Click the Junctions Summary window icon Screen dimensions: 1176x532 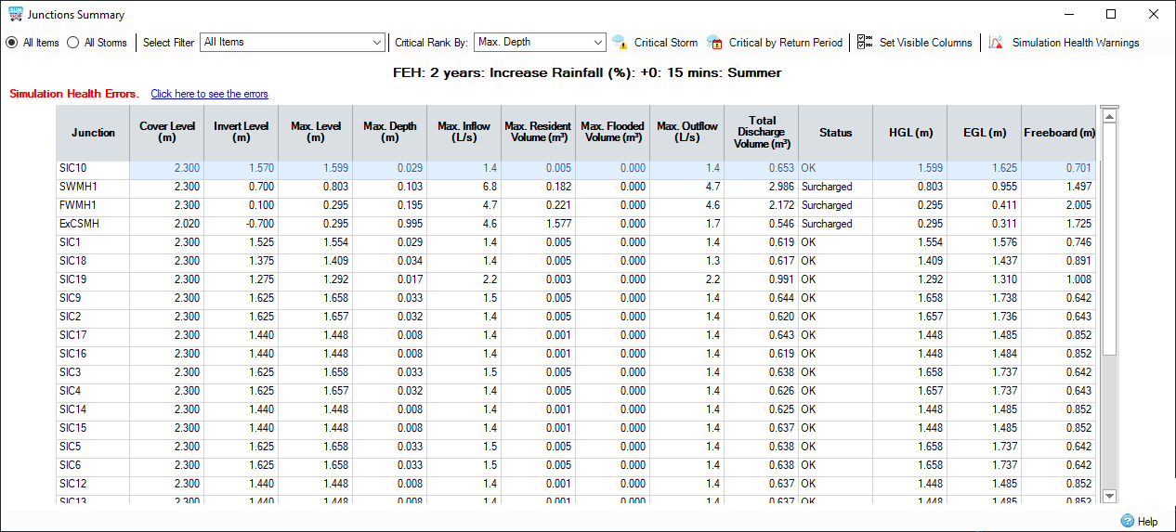click(x=14, y=14)
